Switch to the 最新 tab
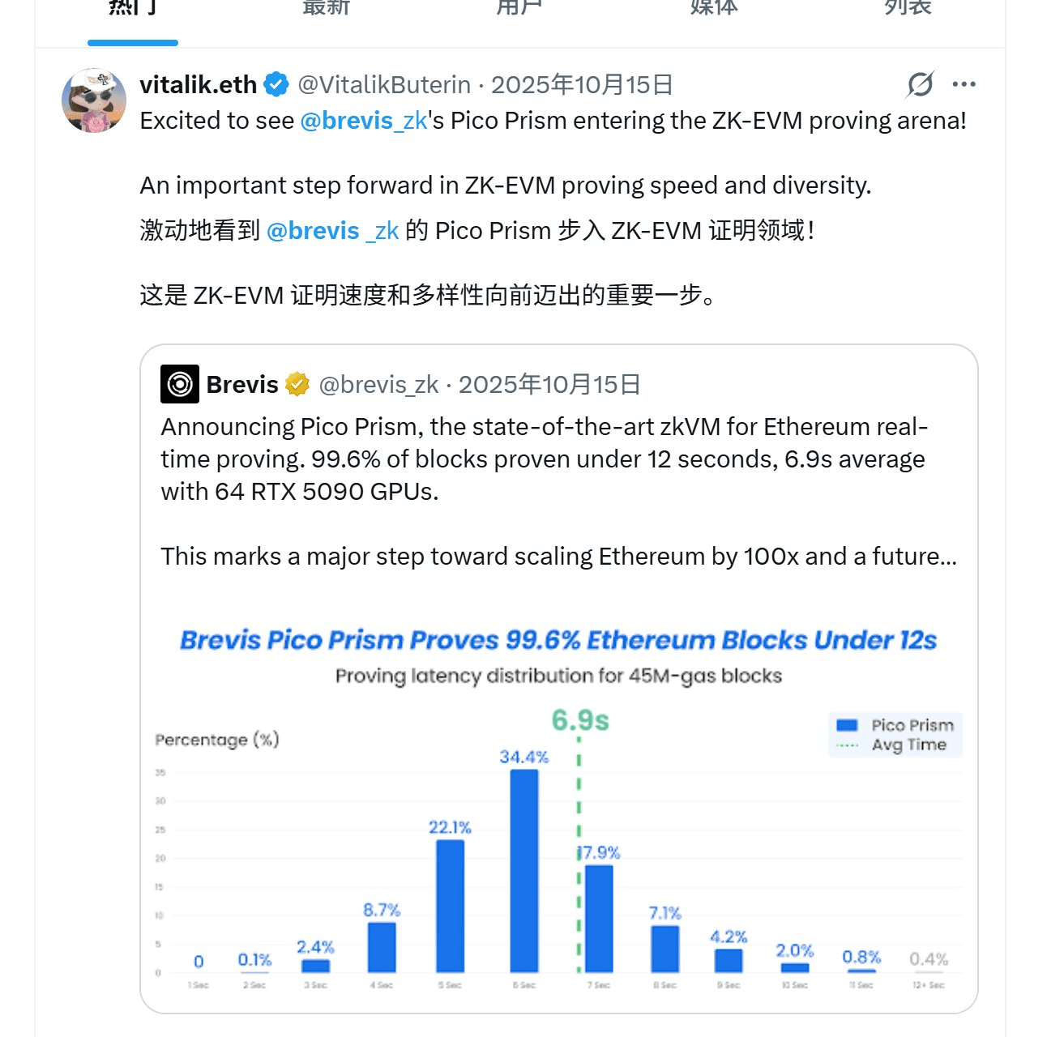The width and height of the screenshot is (1047, 1037). [x=326, y=8]
